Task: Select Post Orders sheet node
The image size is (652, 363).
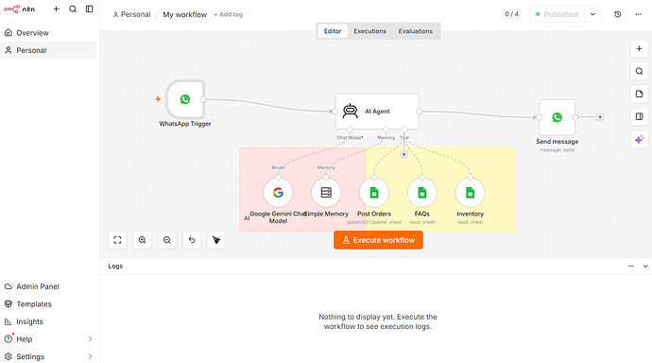Action: (374, 193)
